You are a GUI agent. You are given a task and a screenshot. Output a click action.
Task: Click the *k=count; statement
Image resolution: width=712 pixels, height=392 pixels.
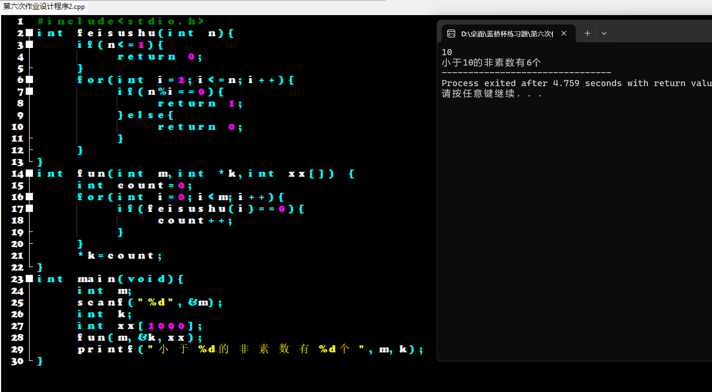(120, 256)
